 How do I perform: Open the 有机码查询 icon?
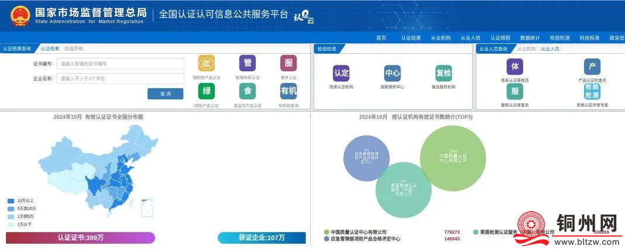[289, 91]
